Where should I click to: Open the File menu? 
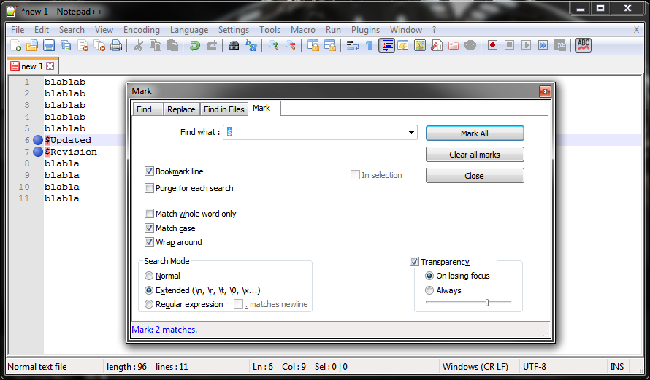tap(18, 30)
